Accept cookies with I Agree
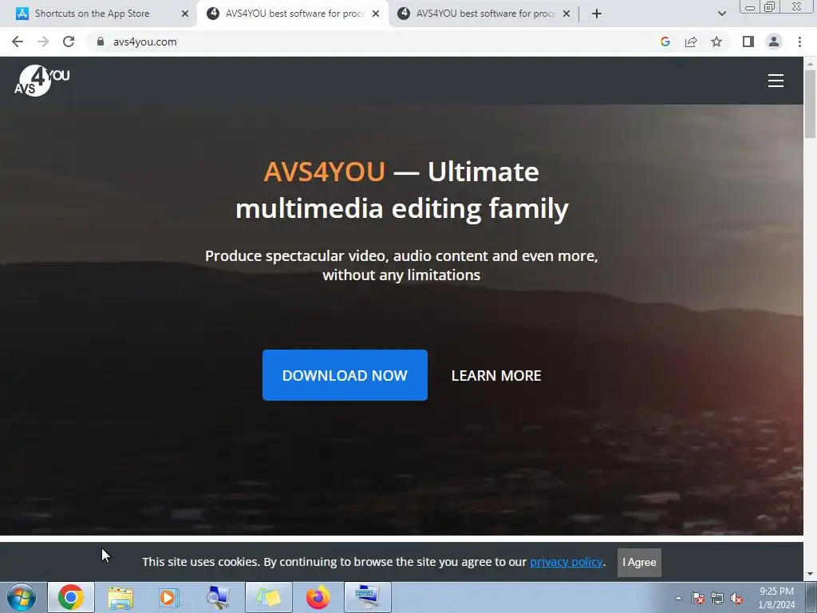 [x=639, y=563]
